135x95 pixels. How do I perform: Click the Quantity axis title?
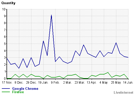pyautogui.click(x=8, y=3)
